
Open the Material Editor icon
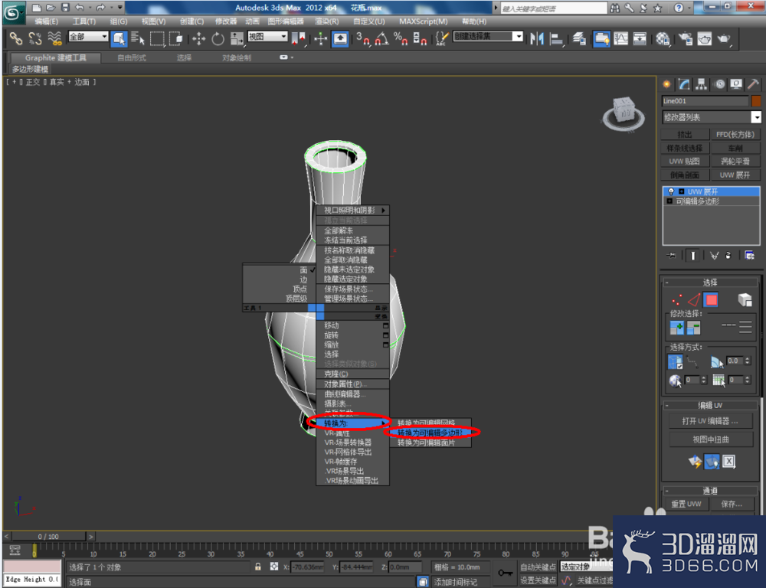663,38
